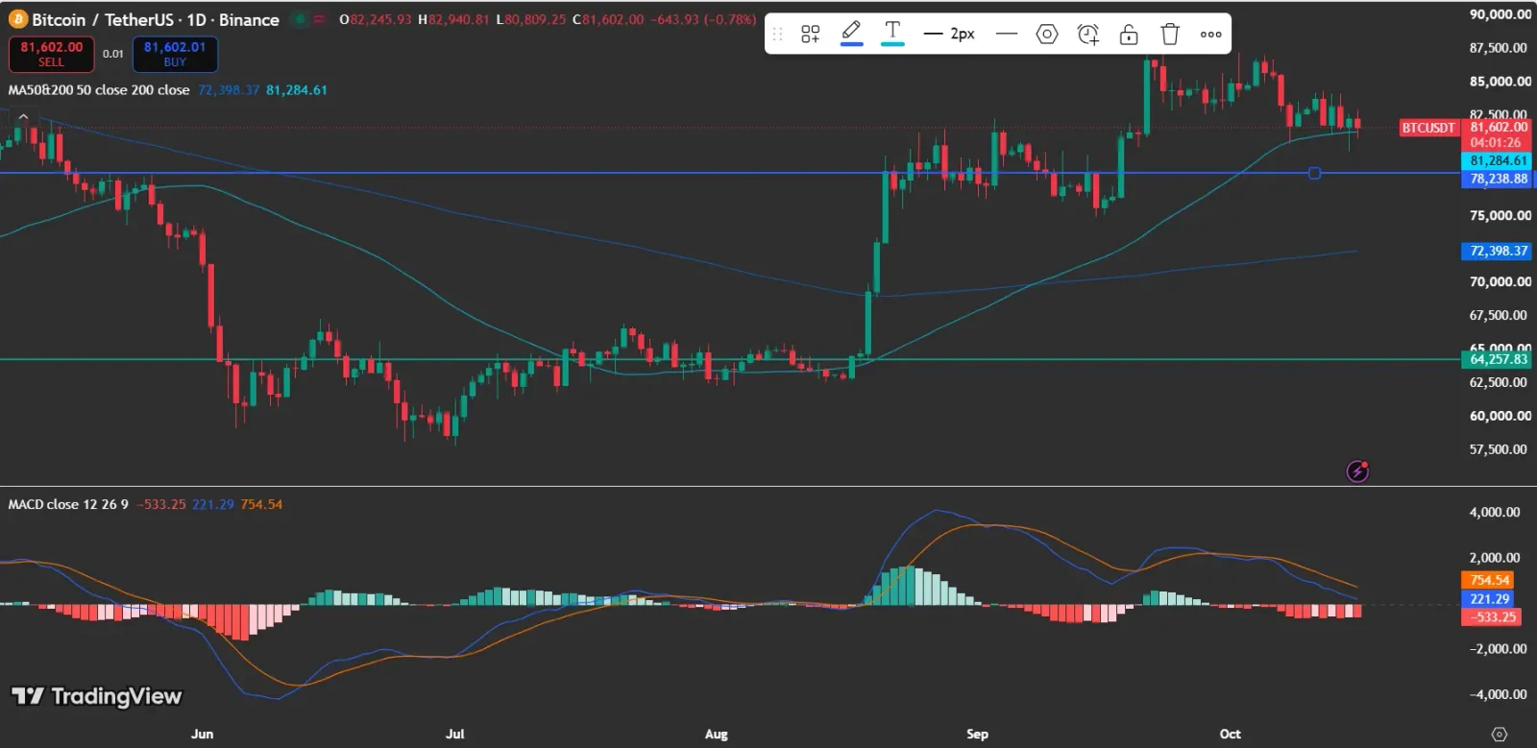1537x748 pixels.
Task: Click the orange 754.54 MACD signal label
Action: (1489, 580)
